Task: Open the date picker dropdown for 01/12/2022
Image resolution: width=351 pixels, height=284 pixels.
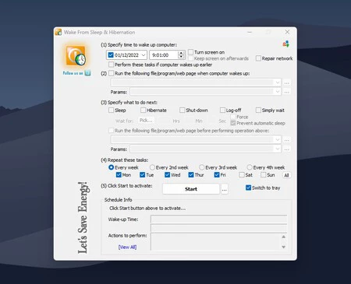Action: (144, 55)
